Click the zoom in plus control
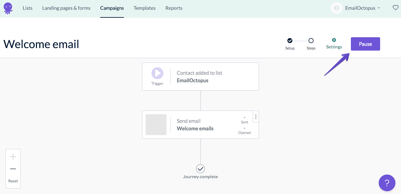 [x=13, y=156]
